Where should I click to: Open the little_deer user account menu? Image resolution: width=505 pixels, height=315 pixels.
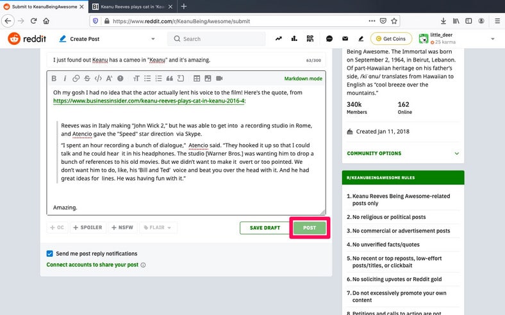[x=457, y=38]
